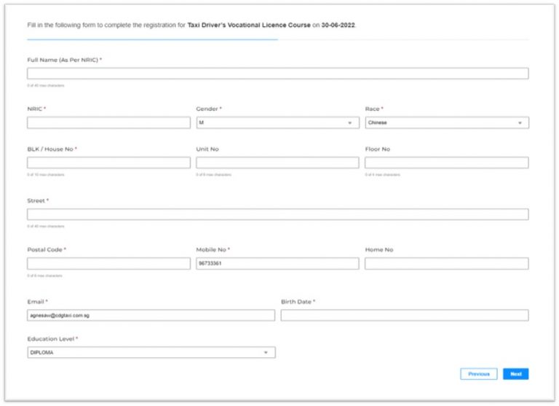Expand the Race dropdown showing Chinese
Image resolution: width=559 pixels, height=406 pixels.
(x=446, y=122)
